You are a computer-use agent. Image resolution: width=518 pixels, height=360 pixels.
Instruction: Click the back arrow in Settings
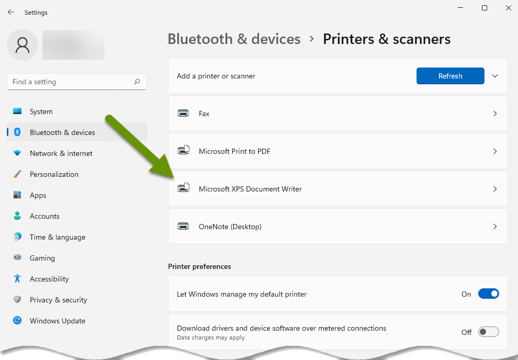click(11, 12)
